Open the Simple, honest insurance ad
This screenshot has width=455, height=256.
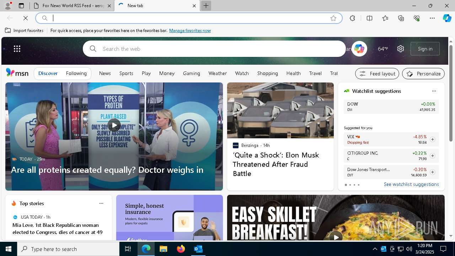170,218
